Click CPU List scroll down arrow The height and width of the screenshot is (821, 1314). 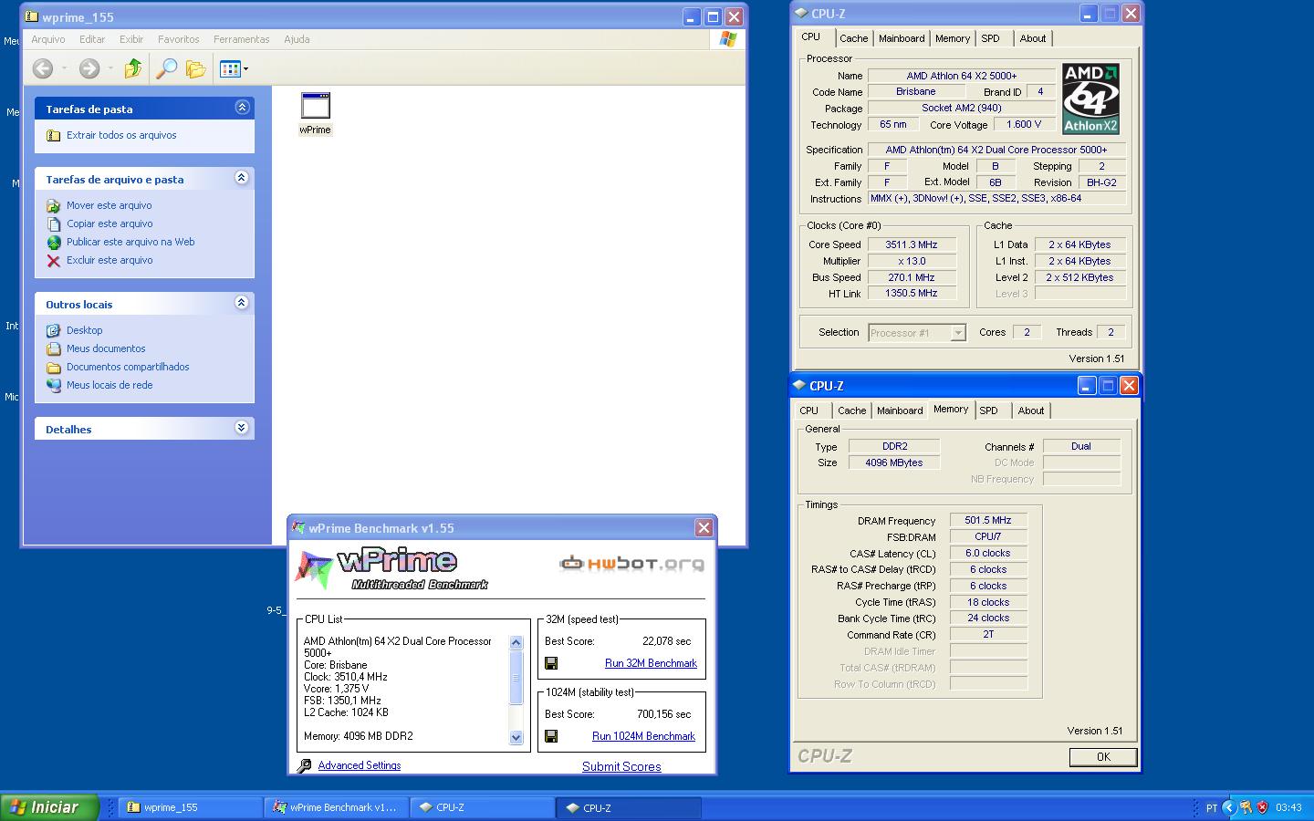(x=516, y=737)
